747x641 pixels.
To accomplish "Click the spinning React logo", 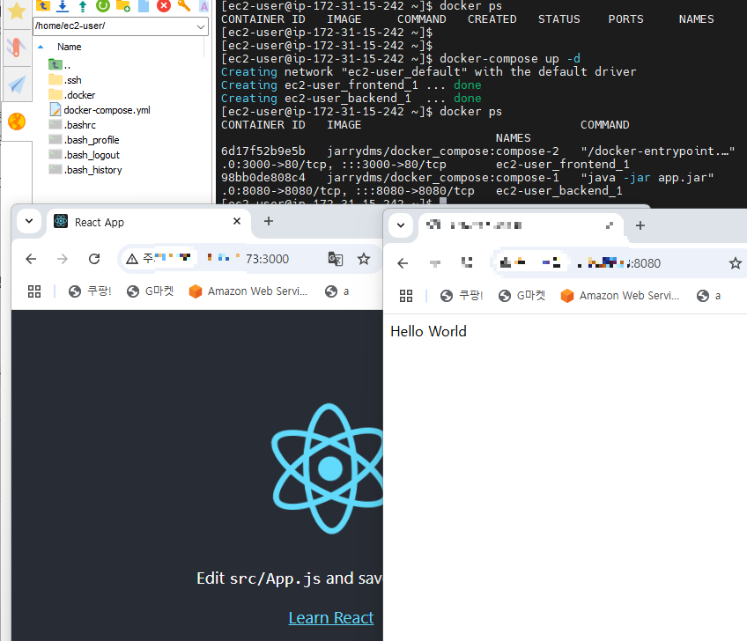I will click(329, 468).
